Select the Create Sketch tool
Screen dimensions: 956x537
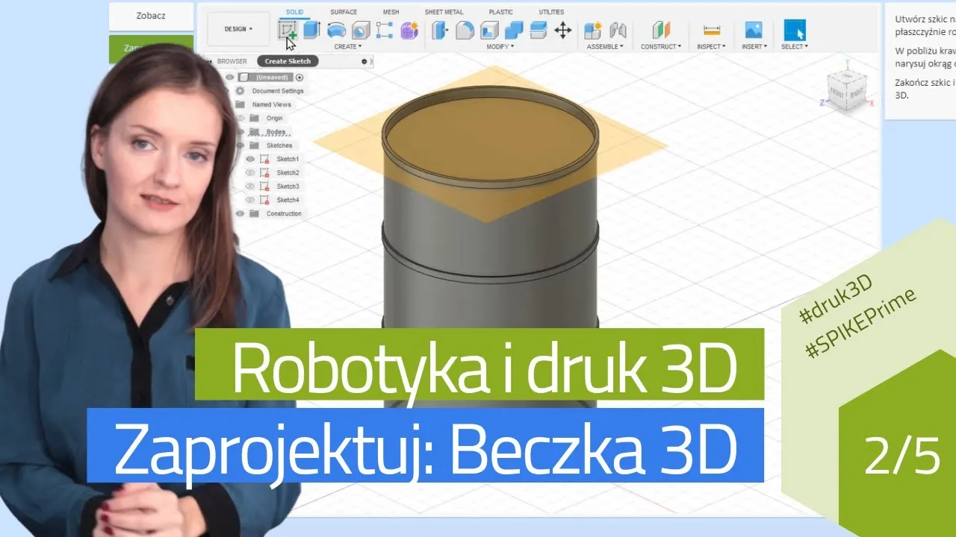[x=288, y=30]
